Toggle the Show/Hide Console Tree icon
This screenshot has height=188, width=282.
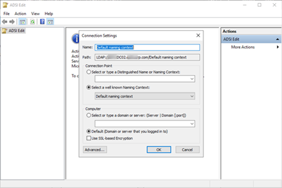(22, 22)
